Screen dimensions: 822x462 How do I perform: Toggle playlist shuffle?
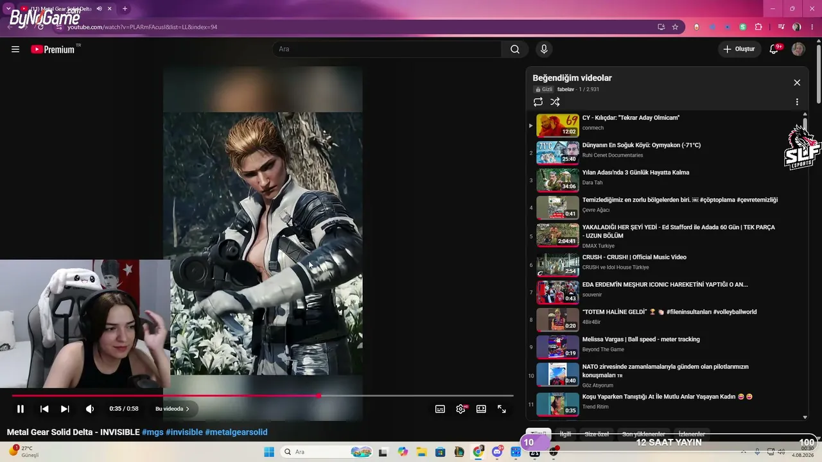(555, 102)
